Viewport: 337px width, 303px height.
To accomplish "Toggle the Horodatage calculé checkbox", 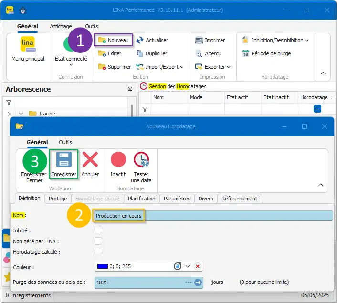I will click(x=98, y=251).
